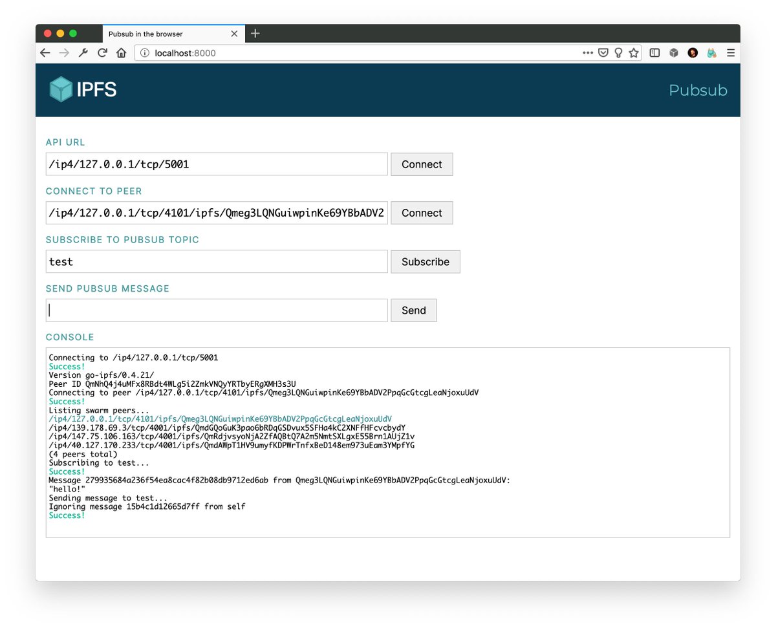Click the Sending message to test... line

[108, 499]
